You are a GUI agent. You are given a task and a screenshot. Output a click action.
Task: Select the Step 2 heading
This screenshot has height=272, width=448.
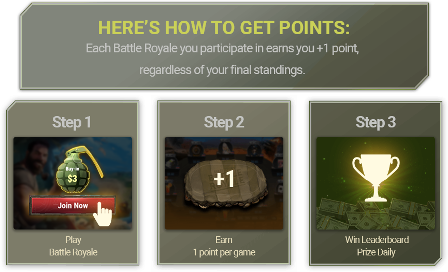tap(224, 122)
